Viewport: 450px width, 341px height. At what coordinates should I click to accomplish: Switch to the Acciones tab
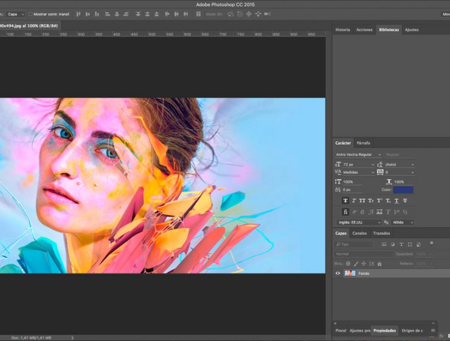[364, 30]
